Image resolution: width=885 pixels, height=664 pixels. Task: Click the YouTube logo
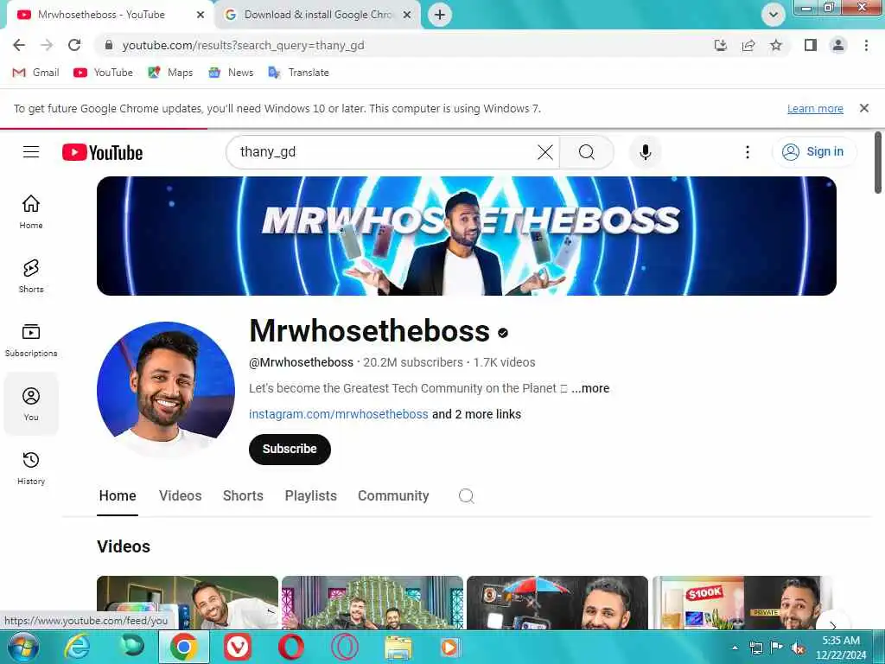click(x=102, y=152)
